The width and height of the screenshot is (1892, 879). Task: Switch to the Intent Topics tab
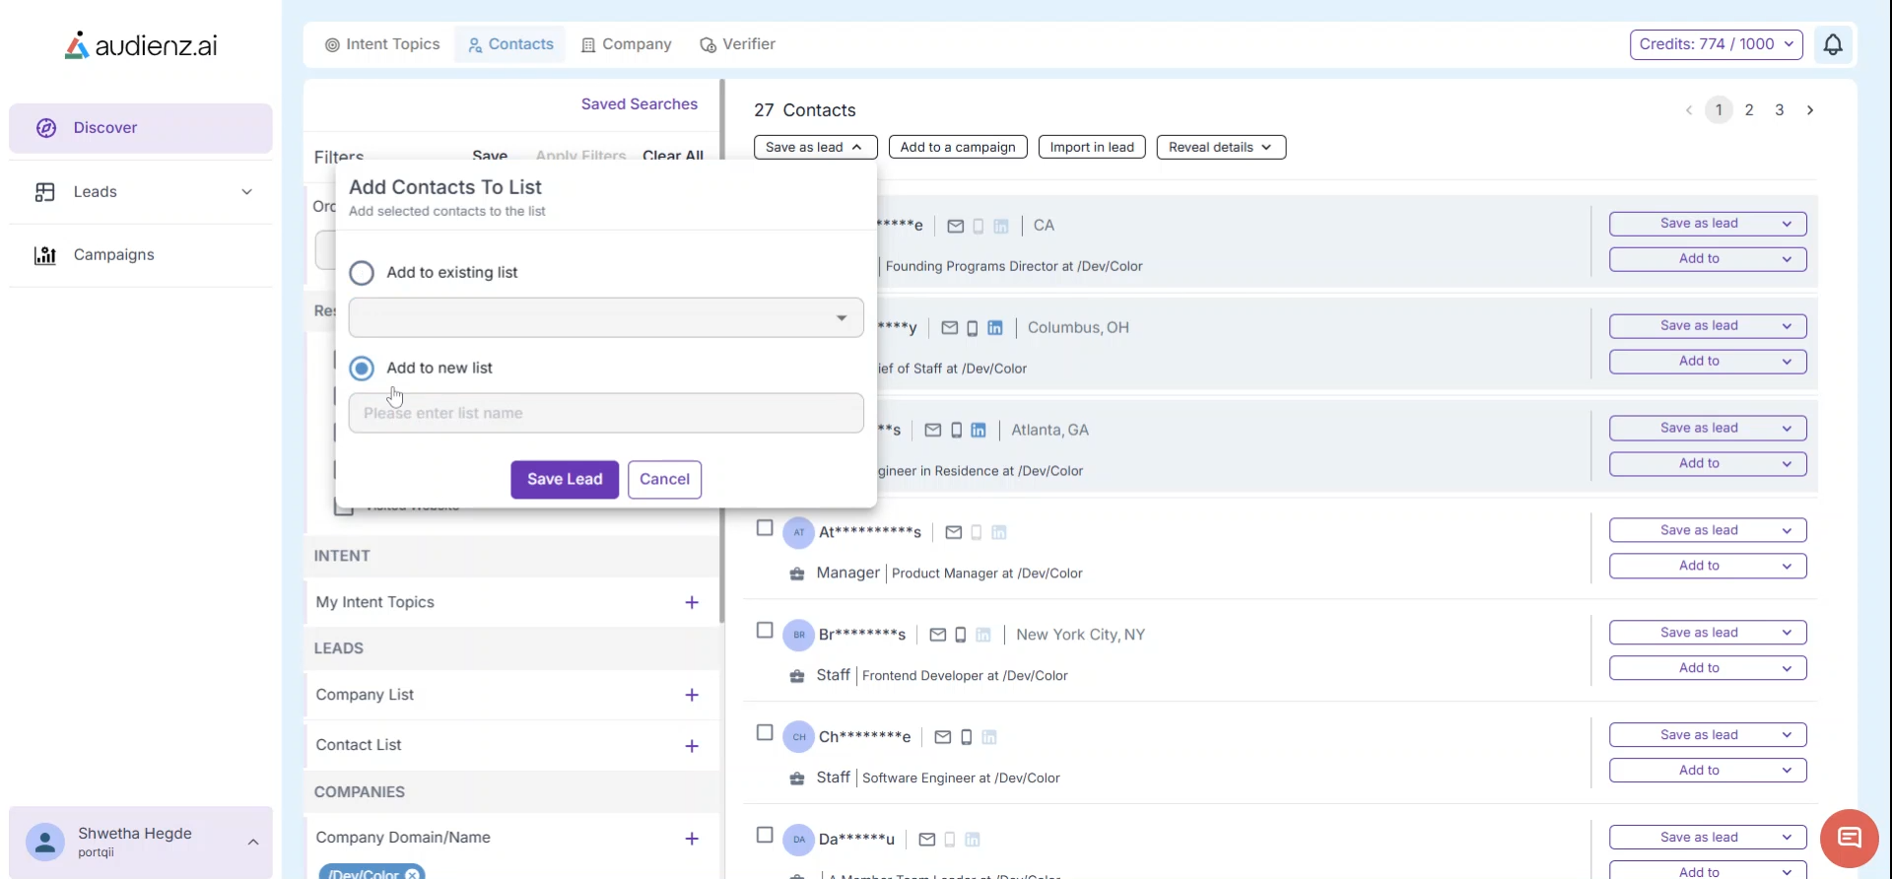pos(382,44)
